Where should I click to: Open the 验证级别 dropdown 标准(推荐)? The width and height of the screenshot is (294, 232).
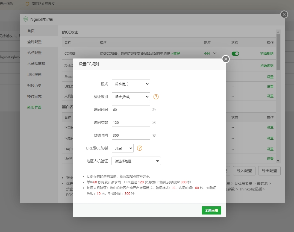pyautogui.click(x=131, y=97)
